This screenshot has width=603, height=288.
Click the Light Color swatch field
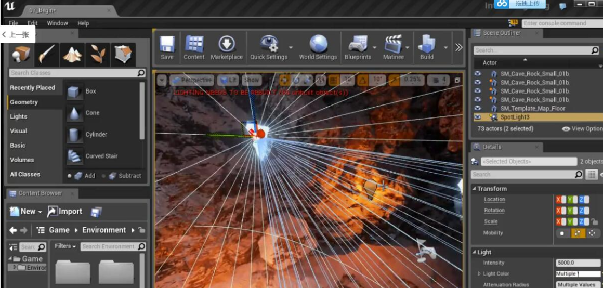pos(578,274)
